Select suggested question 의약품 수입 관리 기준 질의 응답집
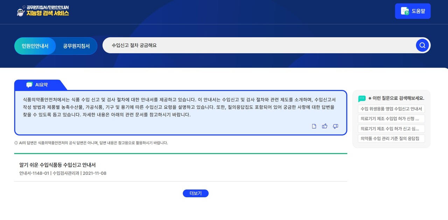 (x=391, y=138)
